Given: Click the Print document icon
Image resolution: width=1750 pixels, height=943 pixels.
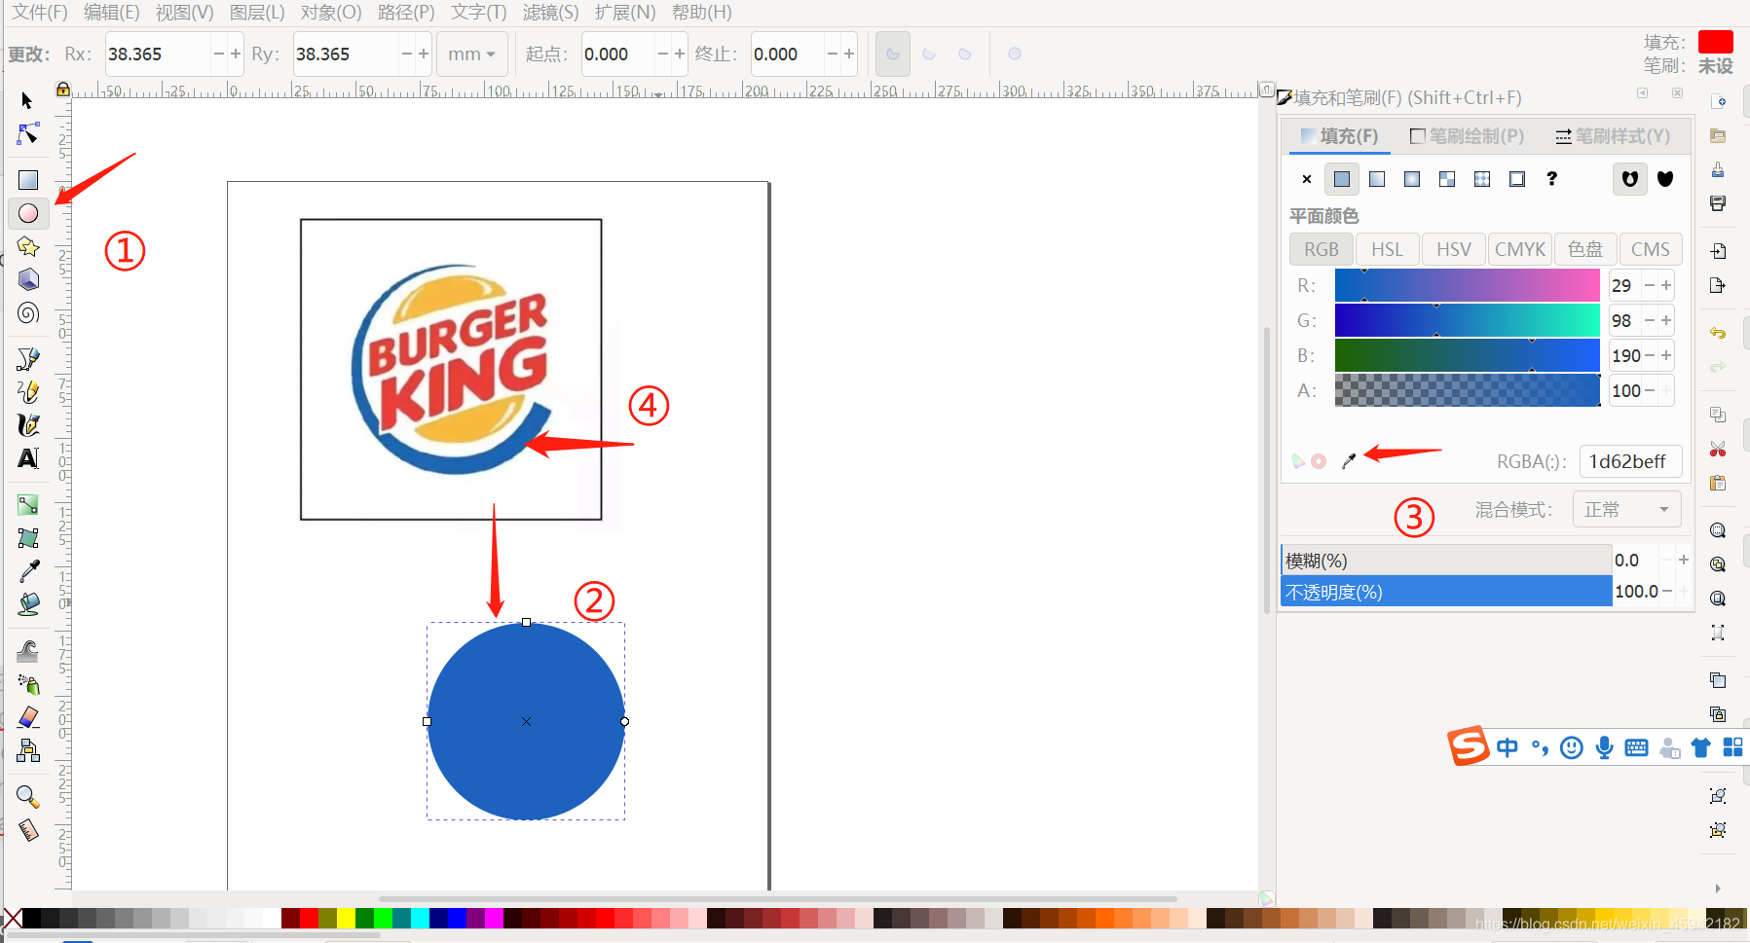Looking at the screenshot, I should pos(1718,203).
